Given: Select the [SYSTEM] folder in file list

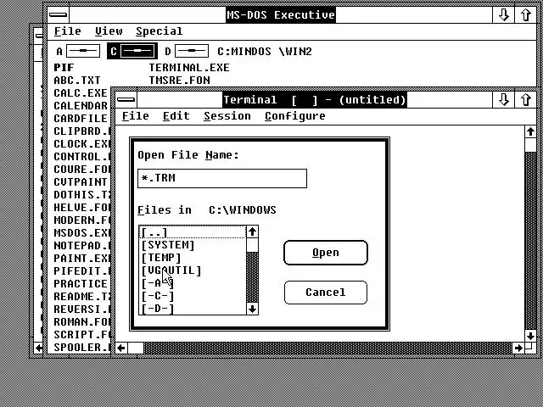Looking at the screenshot, I should [x=193, y=245].
